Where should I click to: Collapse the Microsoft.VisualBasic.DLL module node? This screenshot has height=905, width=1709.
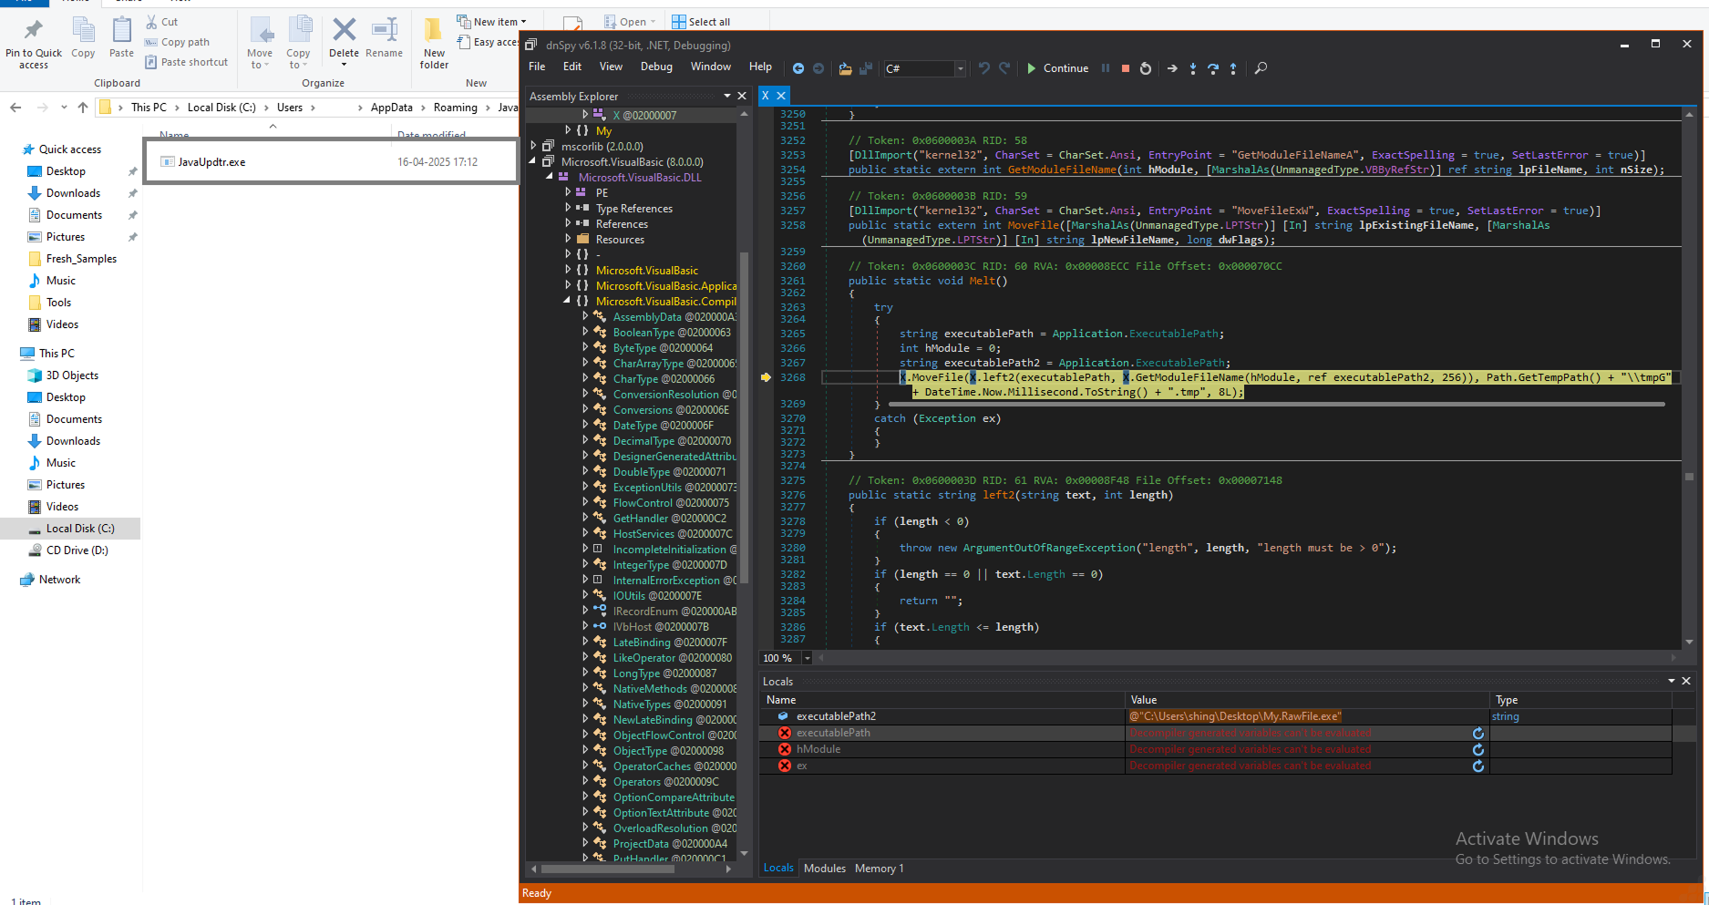tap(550, 177)
